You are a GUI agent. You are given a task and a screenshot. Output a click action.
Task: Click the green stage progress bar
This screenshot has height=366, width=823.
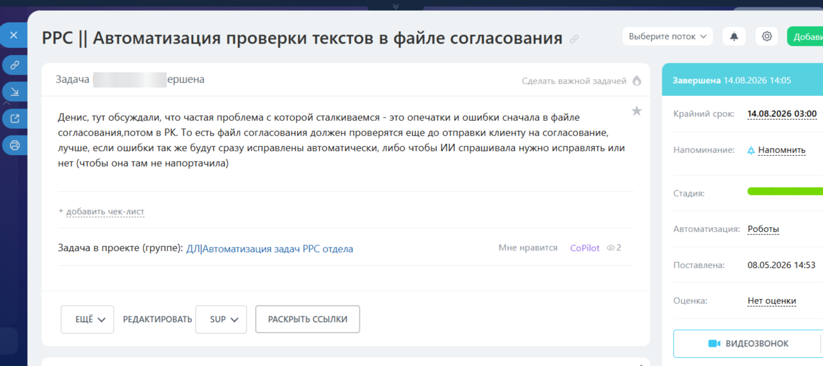785,192
